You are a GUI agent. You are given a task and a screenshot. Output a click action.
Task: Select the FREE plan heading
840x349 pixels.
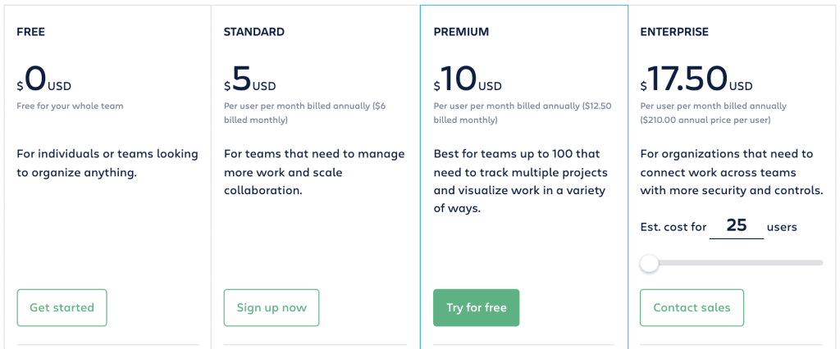[x=31, y=32]
